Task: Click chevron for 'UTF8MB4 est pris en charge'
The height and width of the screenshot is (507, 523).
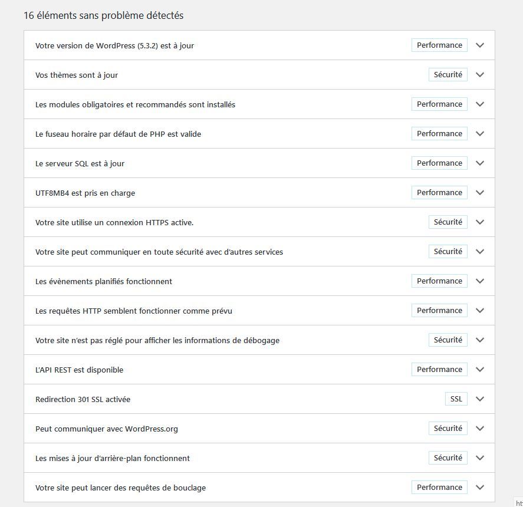Action: click(480, 193)
